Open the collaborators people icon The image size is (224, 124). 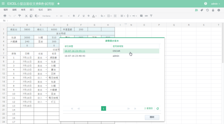pyautogui.click(x=196, y=10)
